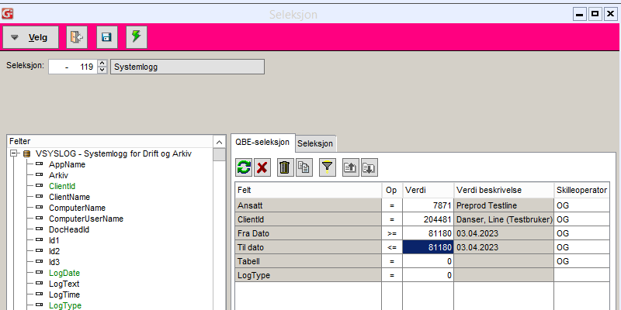Click the <= operator in Til dato row
The image size is (621, 310).
coord(392,247)
